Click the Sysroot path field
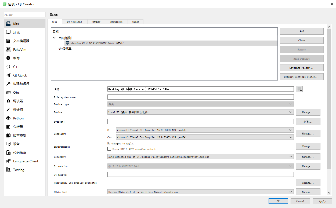 pos(200,122)
